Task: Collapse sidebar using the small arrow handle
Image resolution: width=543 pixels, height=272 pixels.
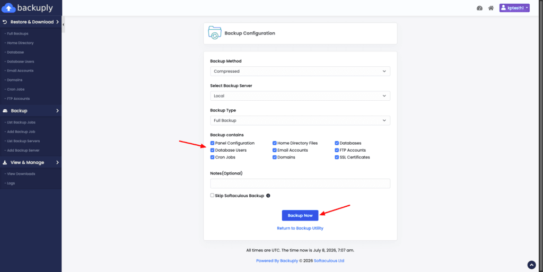Action: coord(64,24)
